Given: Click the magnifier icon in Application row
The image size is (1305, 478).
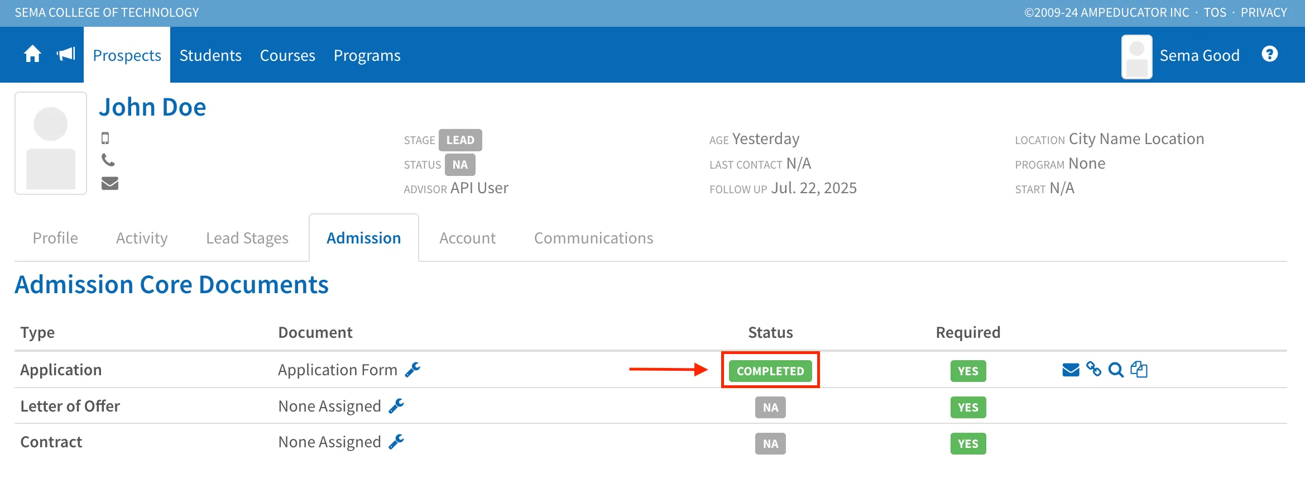Looking at the screenshot, I should [x=1116, y=370].
